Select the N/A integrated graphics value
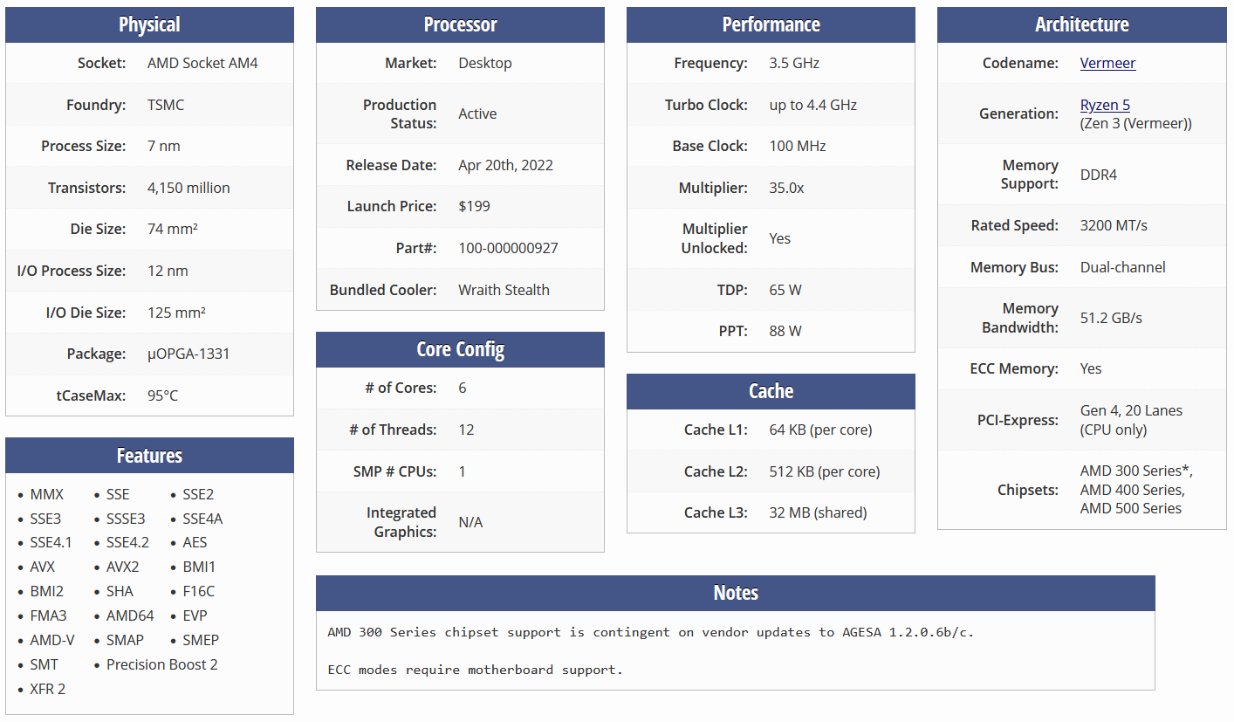The image size is (1234, 722). [x=470, y=522]
